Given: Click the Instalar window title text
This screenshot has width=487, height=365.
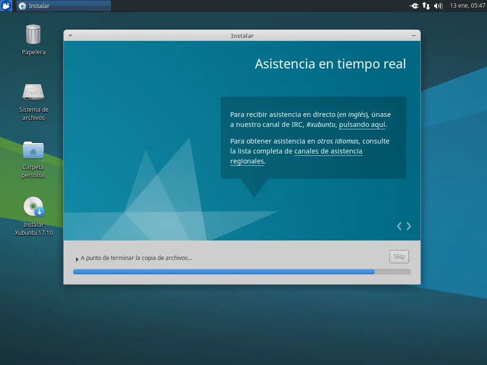Looking at the screenshot, I should pyautogui.click(x=242, y=36).
